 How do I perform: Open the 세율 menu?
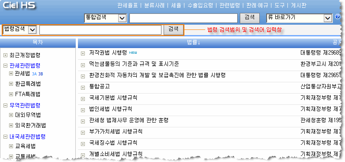click(x=176, y=6)
